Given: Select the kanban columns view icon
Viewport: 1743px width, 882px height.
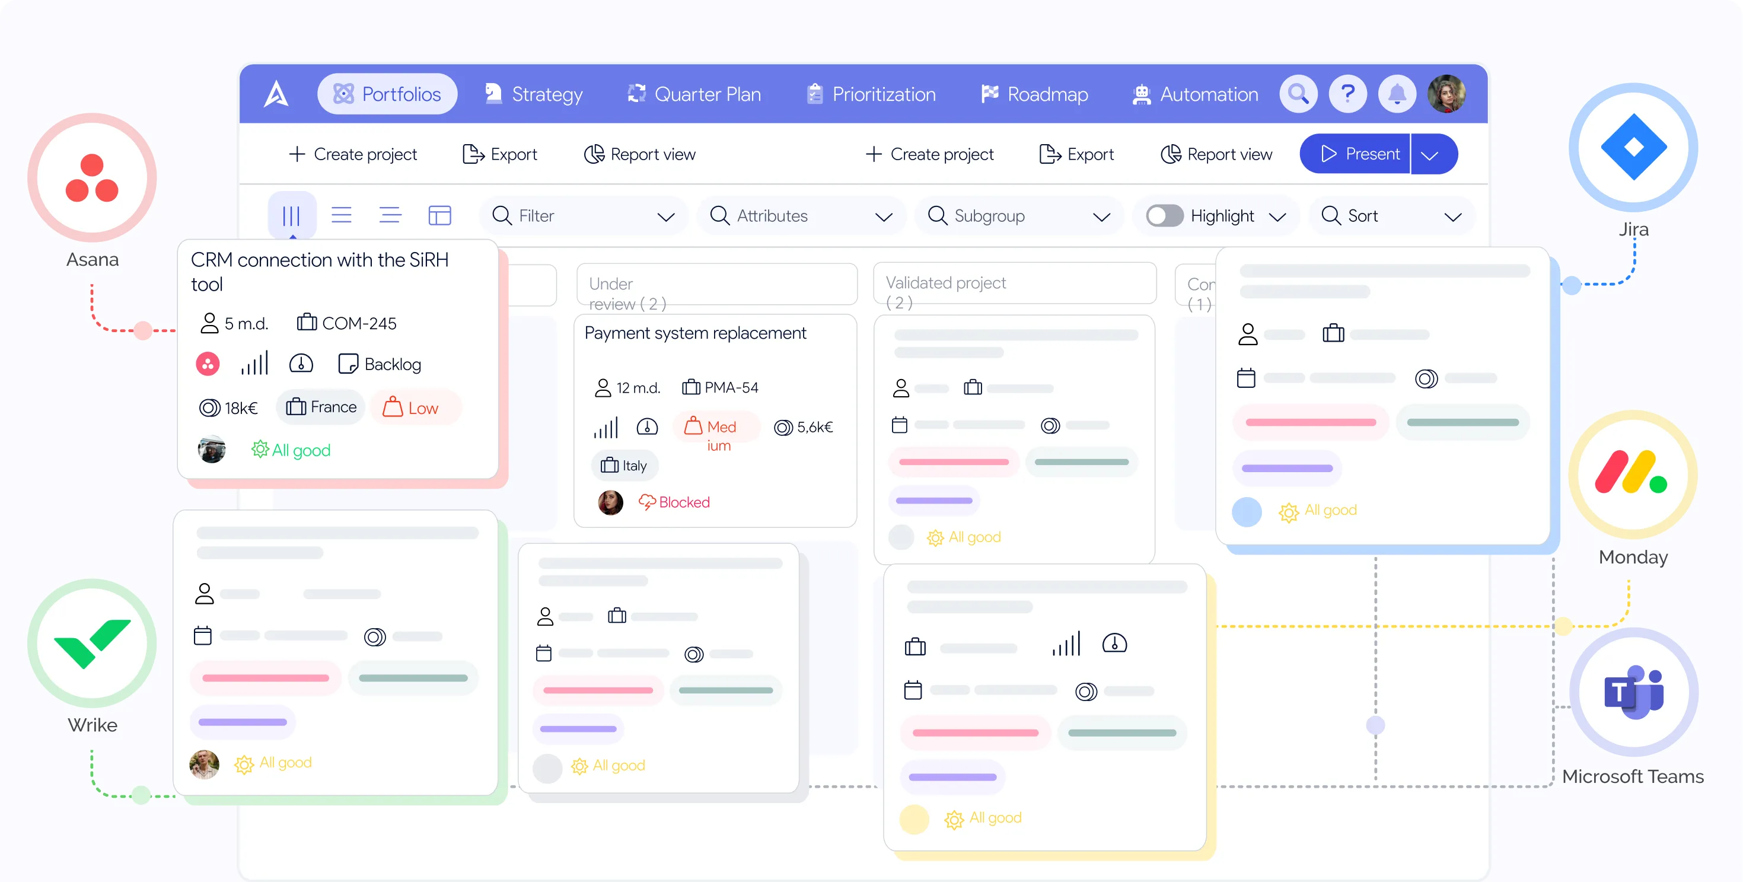Looking at the screenshot, I should click(x=291, y=215).
